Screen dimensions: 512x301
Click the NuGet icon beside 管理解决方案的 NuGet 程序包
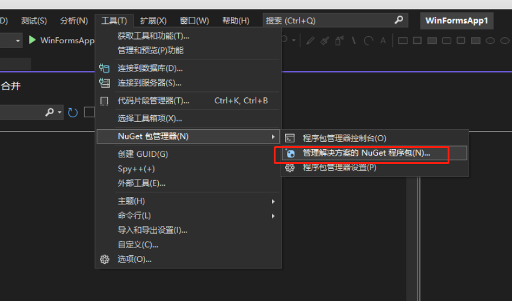click(290, 153)
